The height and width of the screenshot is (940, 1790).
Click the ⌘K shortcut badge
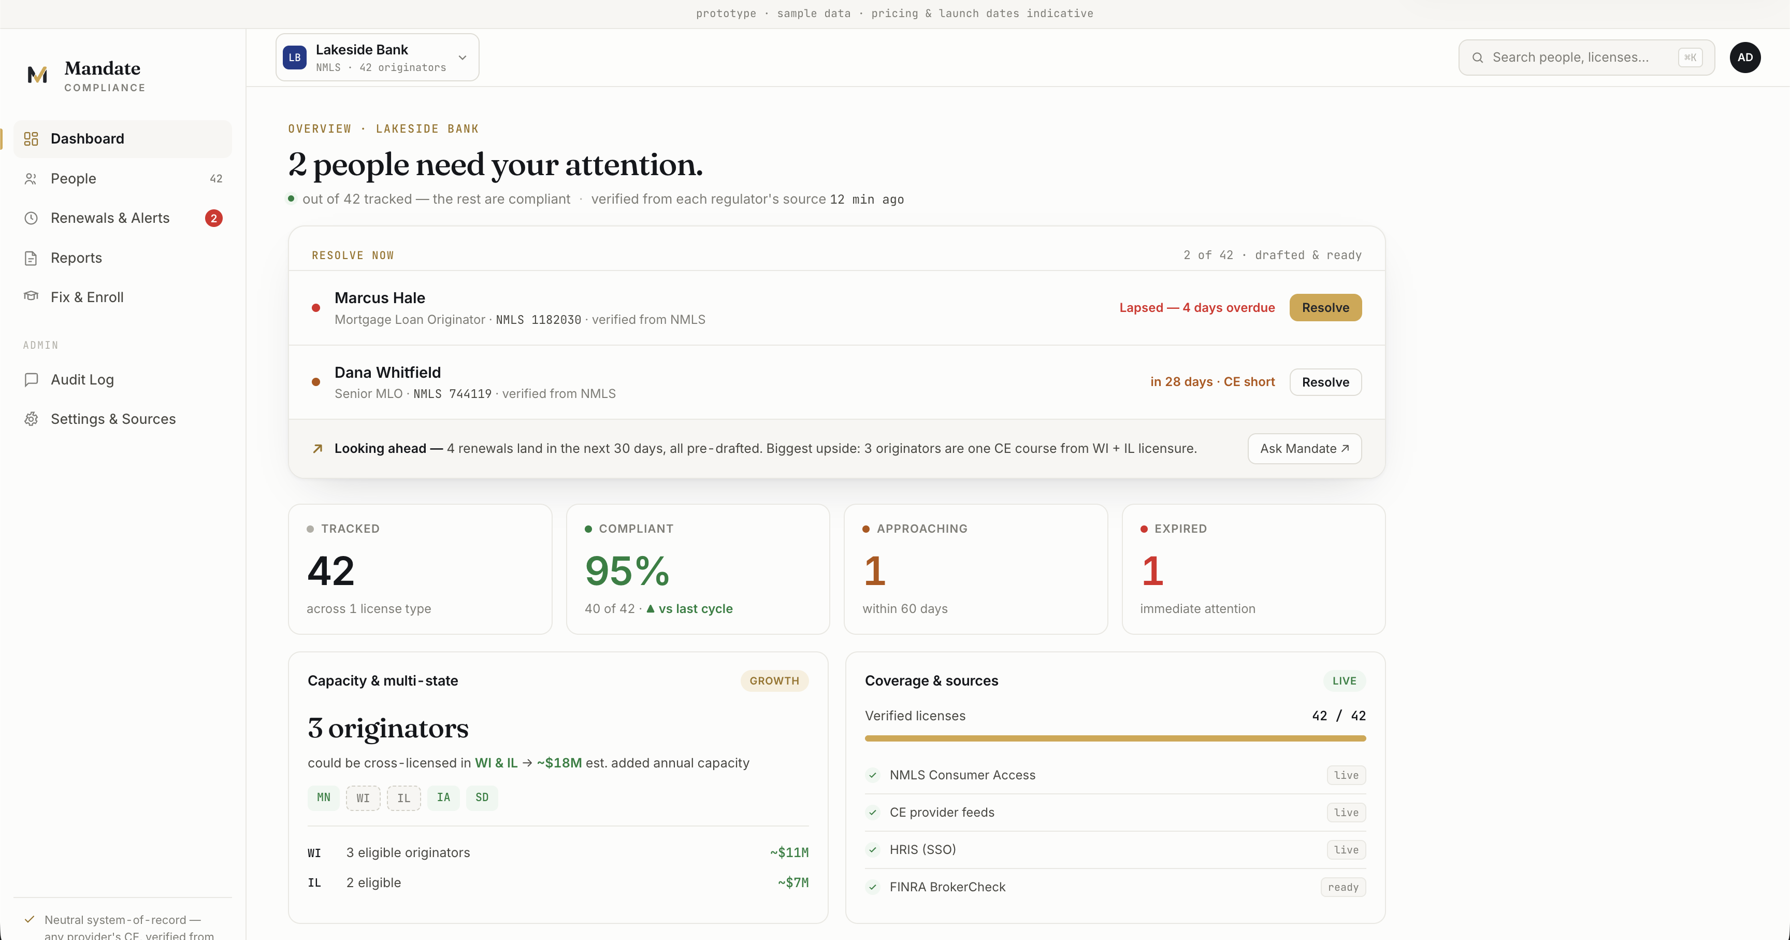1690,58
